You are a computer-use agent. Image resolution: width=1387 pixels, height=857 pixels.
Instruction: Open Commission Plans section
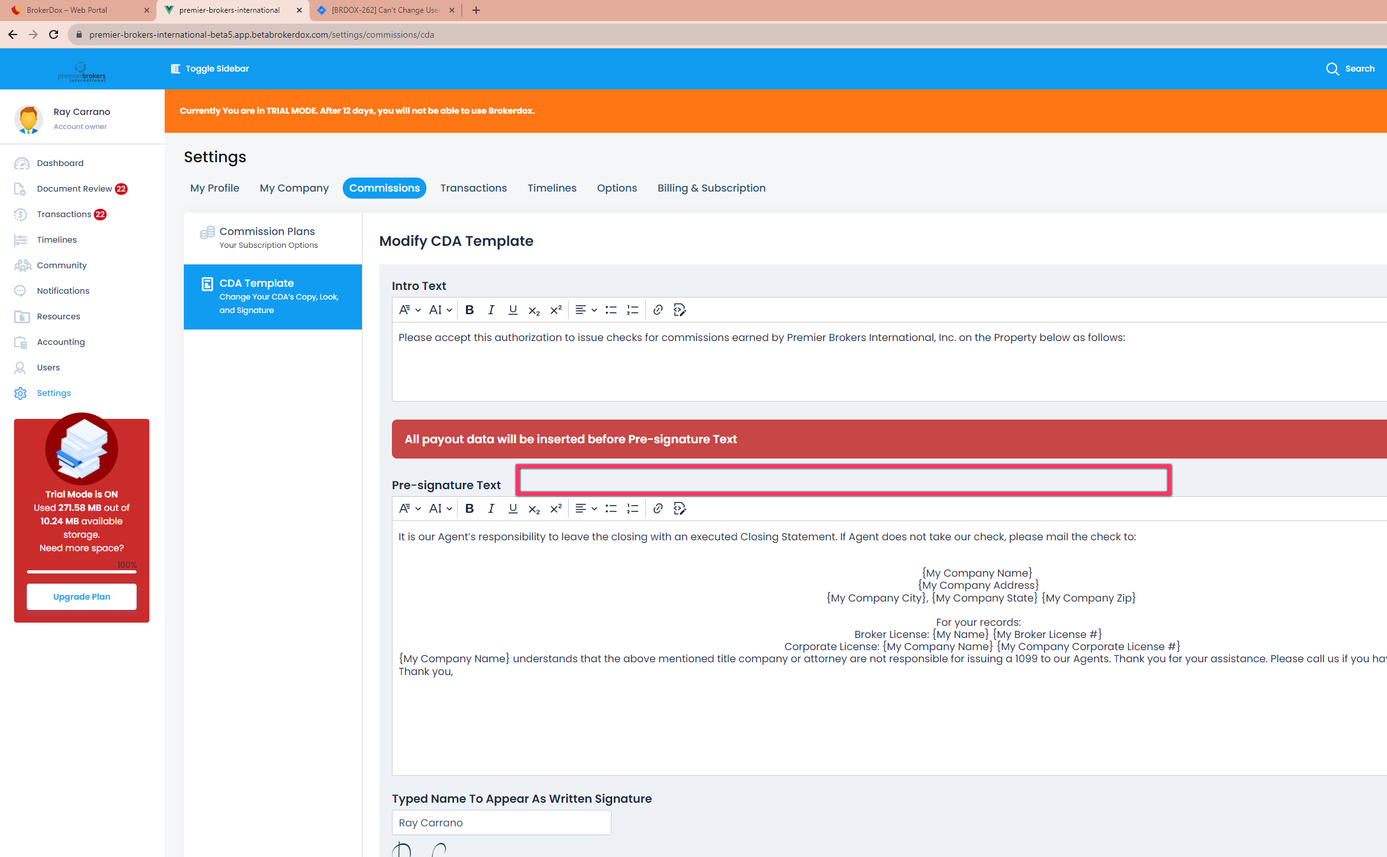pyautogui.click(x=273, y=238)
